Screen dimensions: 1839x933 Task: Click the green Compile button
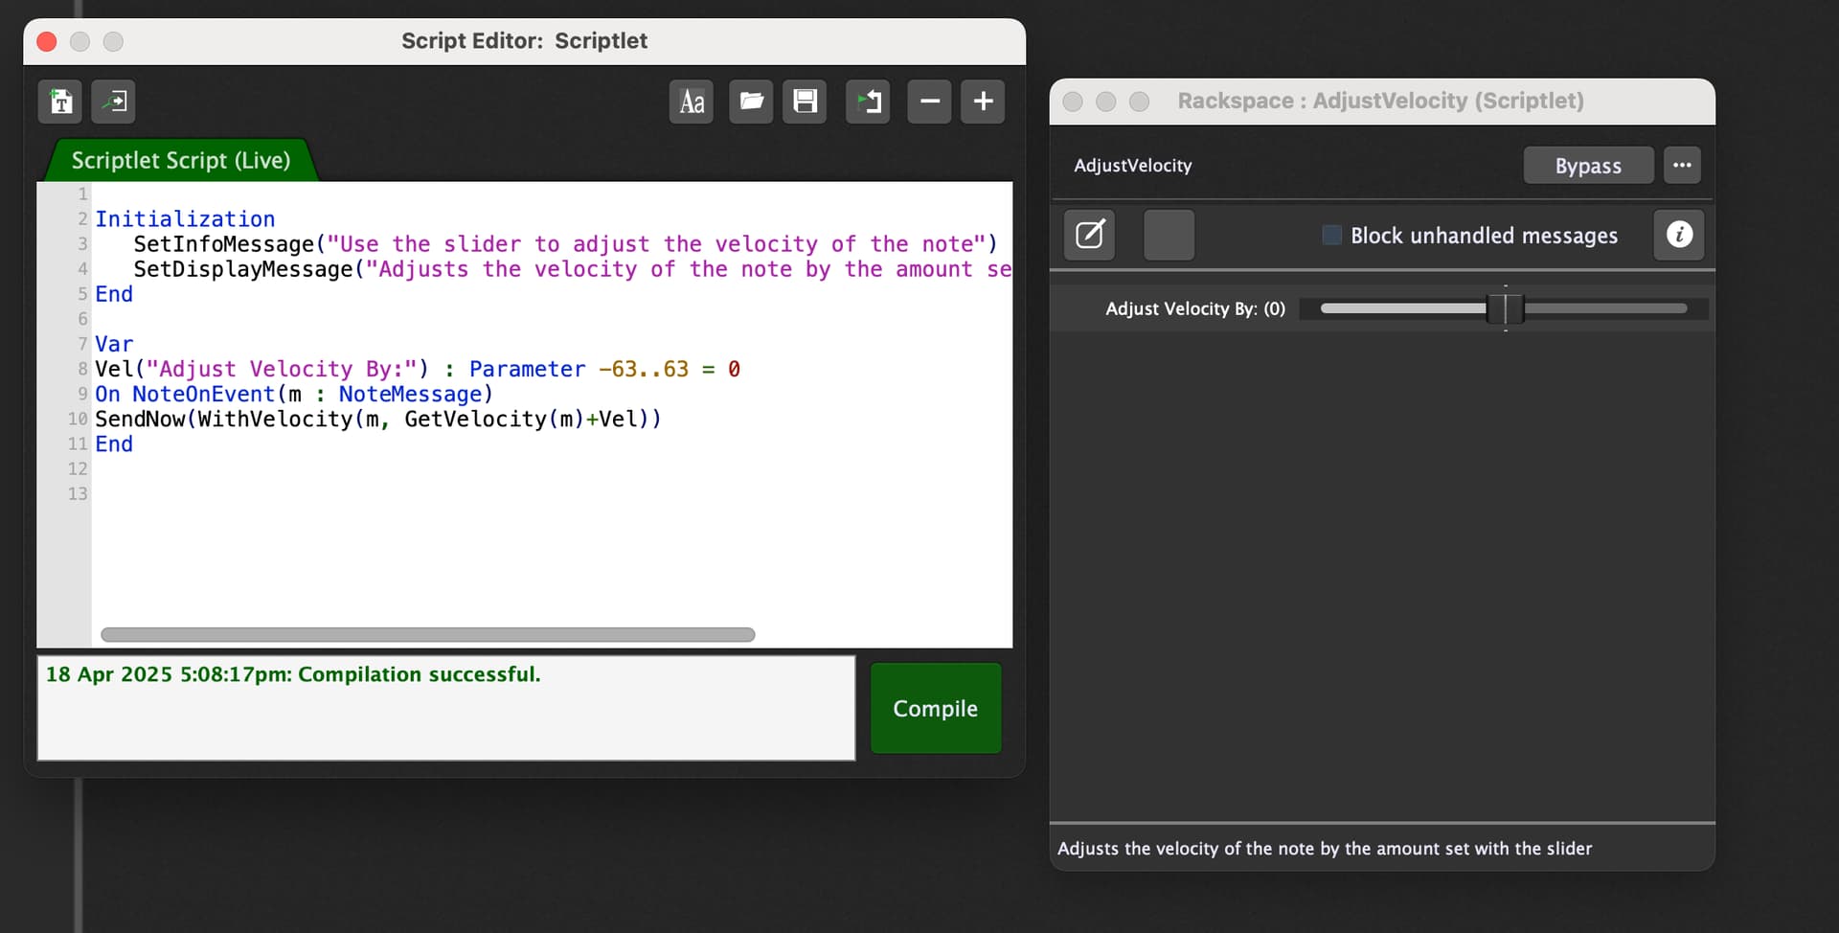point(936,708)
